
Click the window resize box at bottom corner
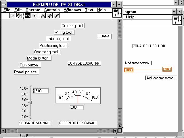click(120, 131)
